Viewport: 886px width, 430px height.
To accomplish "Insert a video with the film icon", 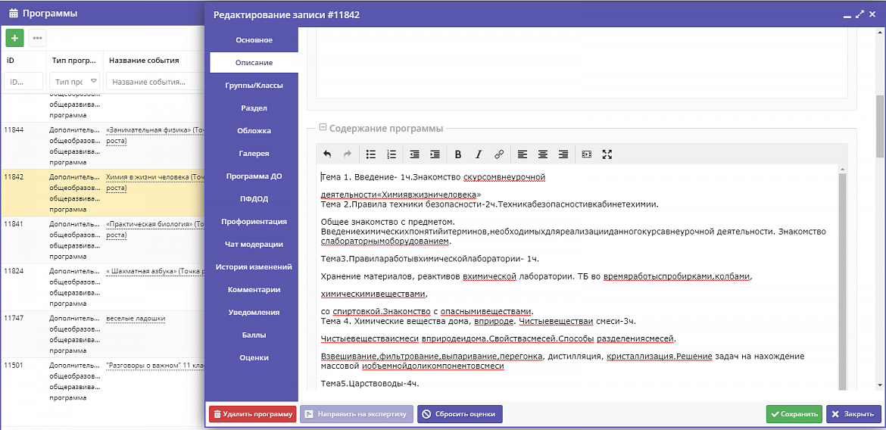I will pyautogui.click(x=587, y=154).
